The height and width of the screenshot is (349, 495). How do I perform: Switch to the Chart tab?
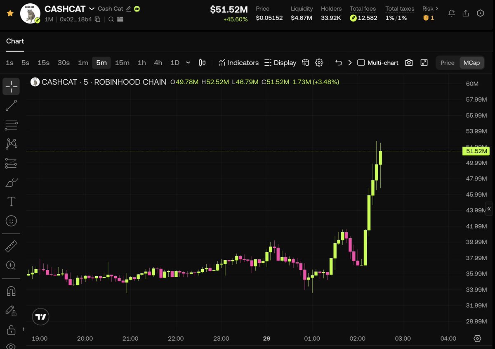click(15, 41)
